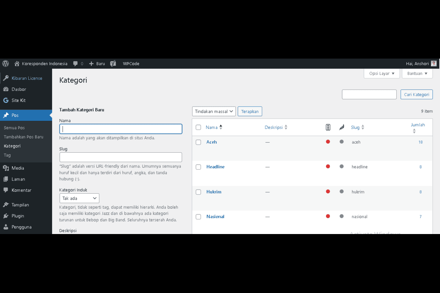Open Media in the sidebar menu
The height and width of the screenshot is (293, 440).
[x=18, y=168]
